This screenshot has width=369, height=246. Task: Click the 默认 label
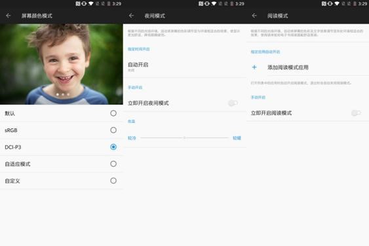(x=10, y=113)
